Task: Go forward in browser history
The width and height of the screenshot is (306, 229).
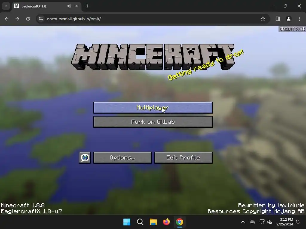Action: point(17,19)
